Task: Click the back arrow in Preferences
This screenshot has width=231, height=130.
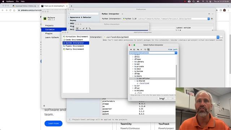Action: pos(209,14)
